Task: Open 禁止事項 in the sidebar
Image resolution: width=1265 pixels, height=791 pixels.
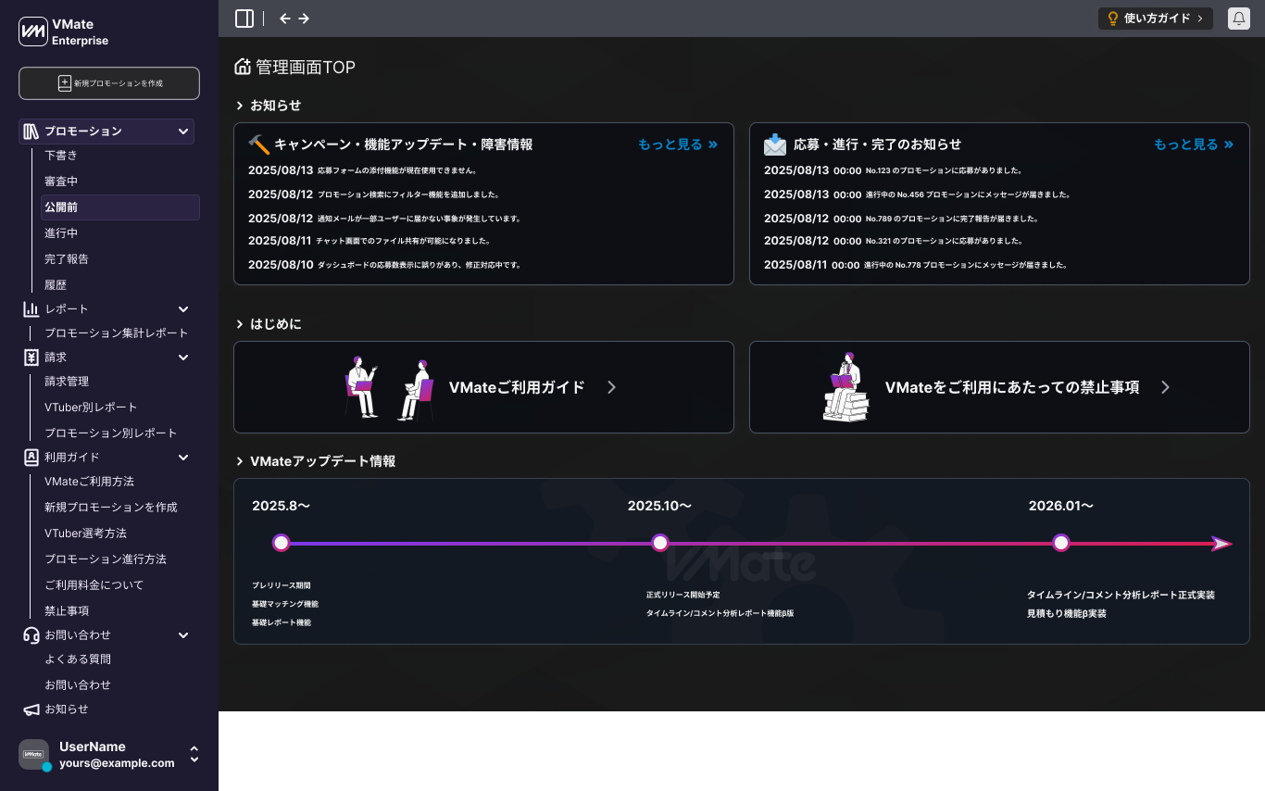Action: coord(67,611)
